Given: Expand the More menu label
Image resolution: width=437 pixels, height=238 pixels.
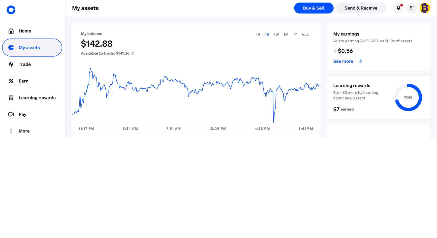Looking at the screenshot, I should click(x=24, y=131).
